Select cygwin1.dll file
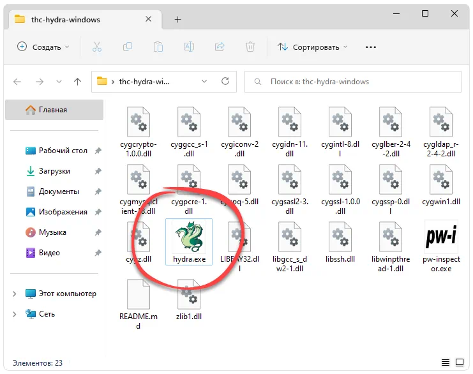Image resolution: width=473 pixels, height=374 pixels. [x=441, y=184]
